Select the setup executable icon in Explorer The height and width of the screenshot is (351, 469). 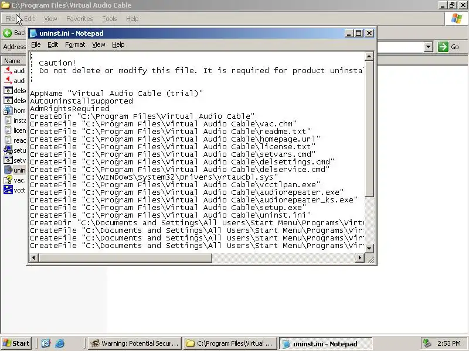coord(8,150)
